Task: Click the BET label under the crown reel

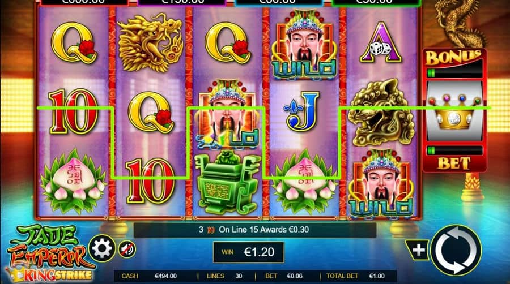Action: click(454, 163)
